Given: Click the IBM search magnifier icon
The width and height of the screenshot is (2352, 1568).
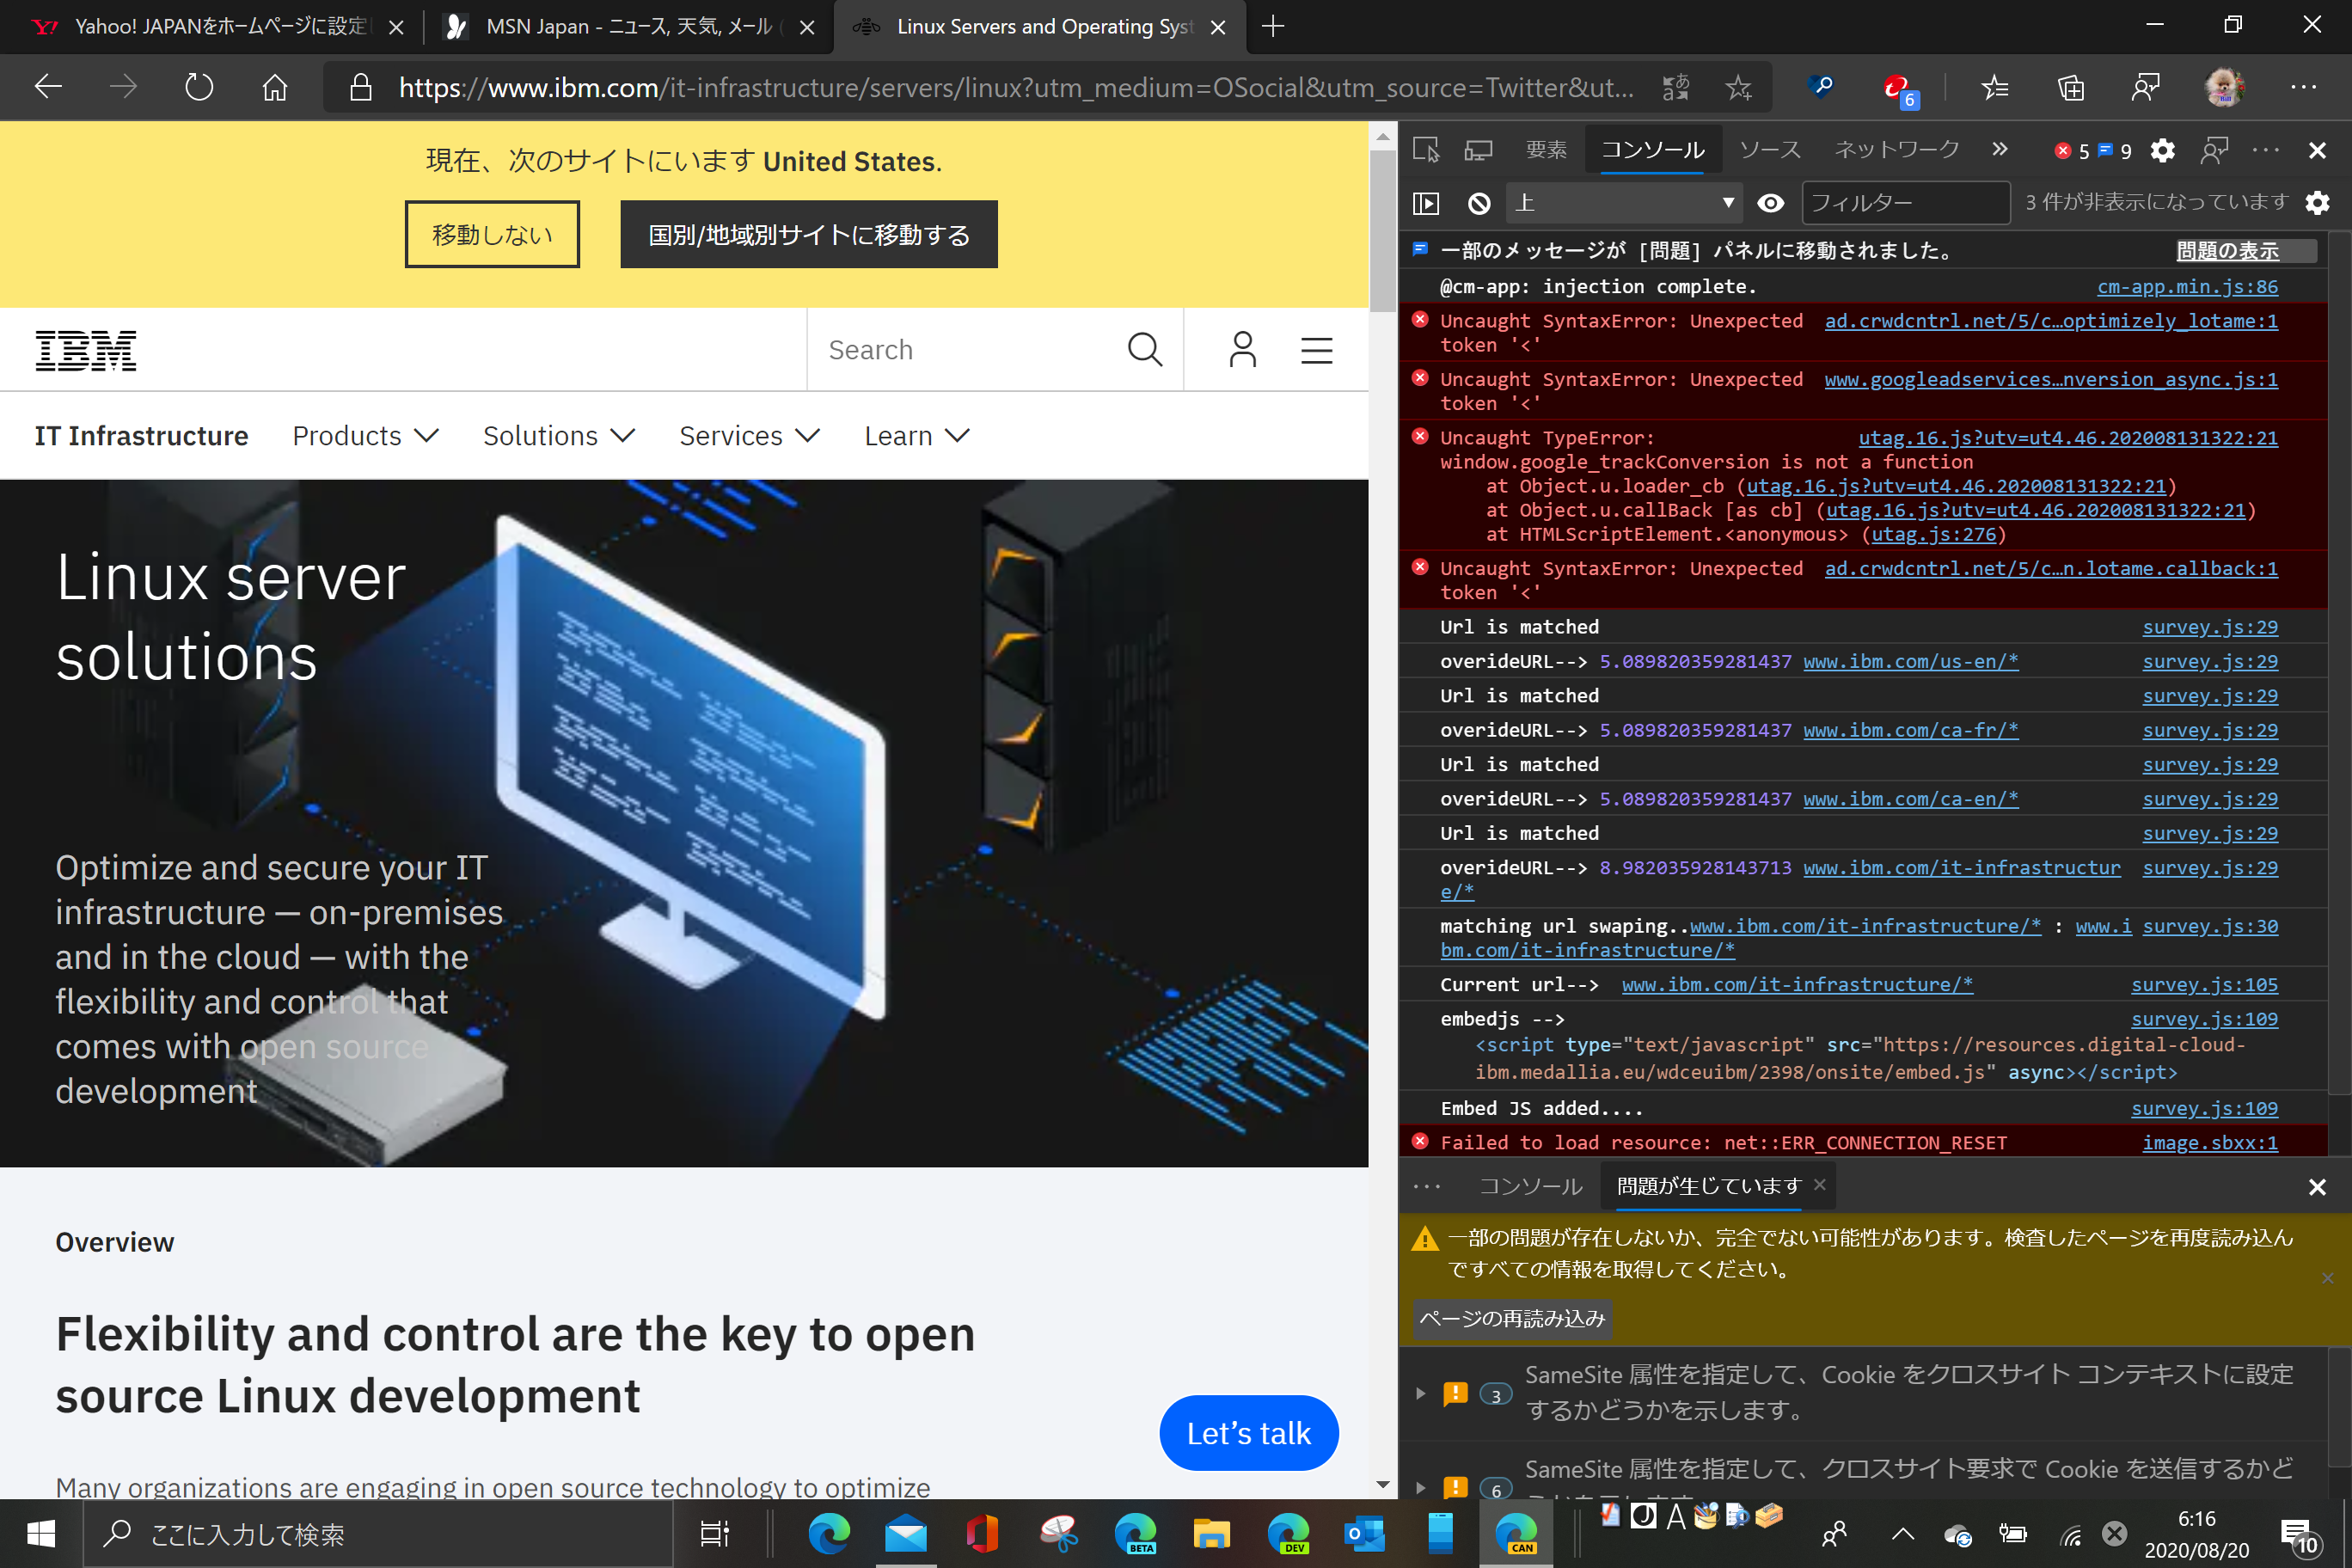Looking at the screenshot, I should (x=1145, y=350).
